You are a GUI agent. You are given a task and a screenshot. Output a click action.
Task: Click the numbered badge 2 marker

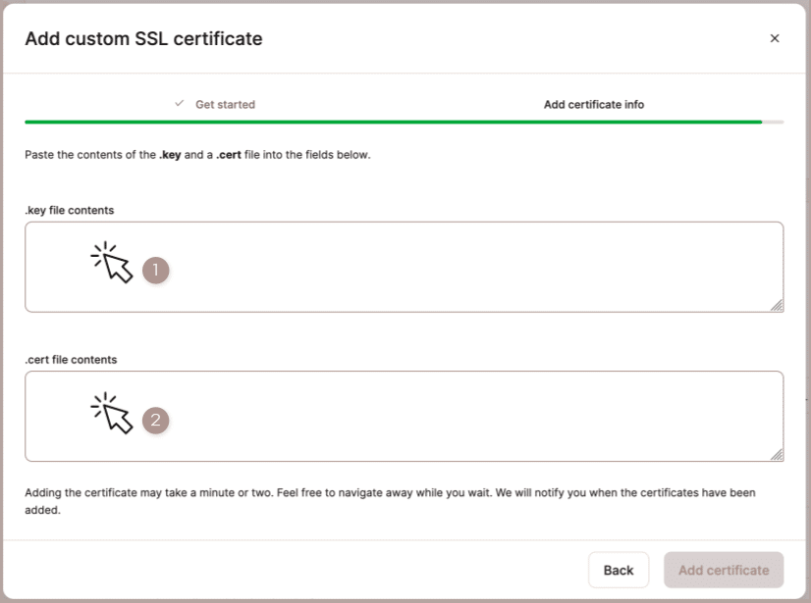point(155,422)
